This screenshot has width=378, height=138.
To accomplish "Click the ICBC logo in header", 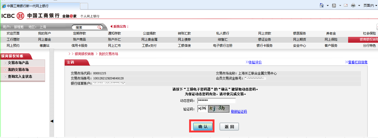I will [x=13, y=16].
